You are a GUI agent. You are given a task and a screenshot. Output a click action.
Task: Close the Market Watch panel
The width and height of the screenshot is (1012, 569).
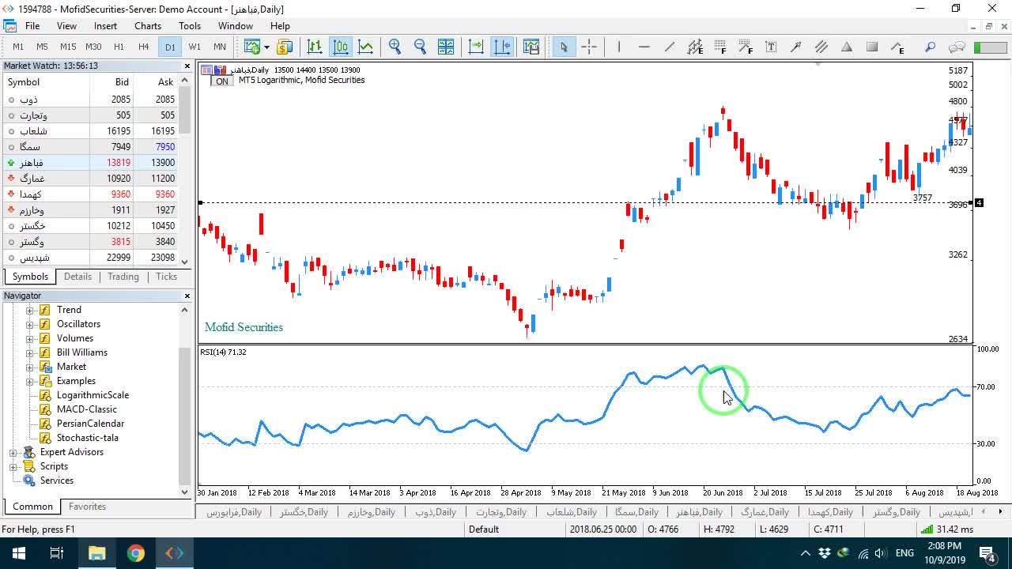click(187, 66)
